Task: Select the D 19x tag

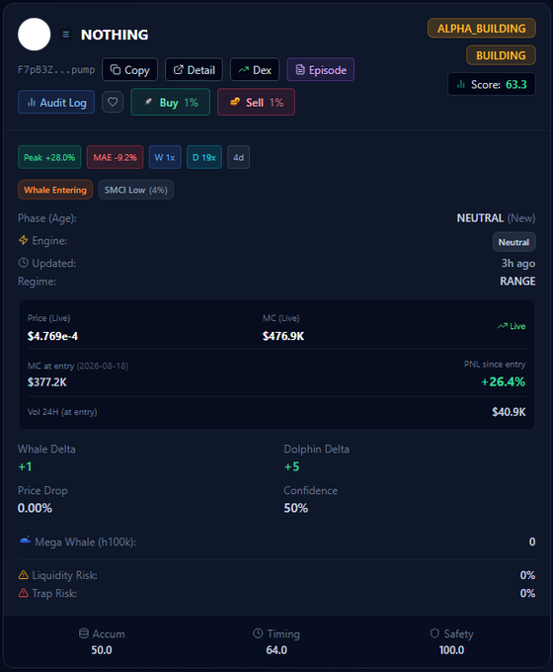Action: click(203, 157)
